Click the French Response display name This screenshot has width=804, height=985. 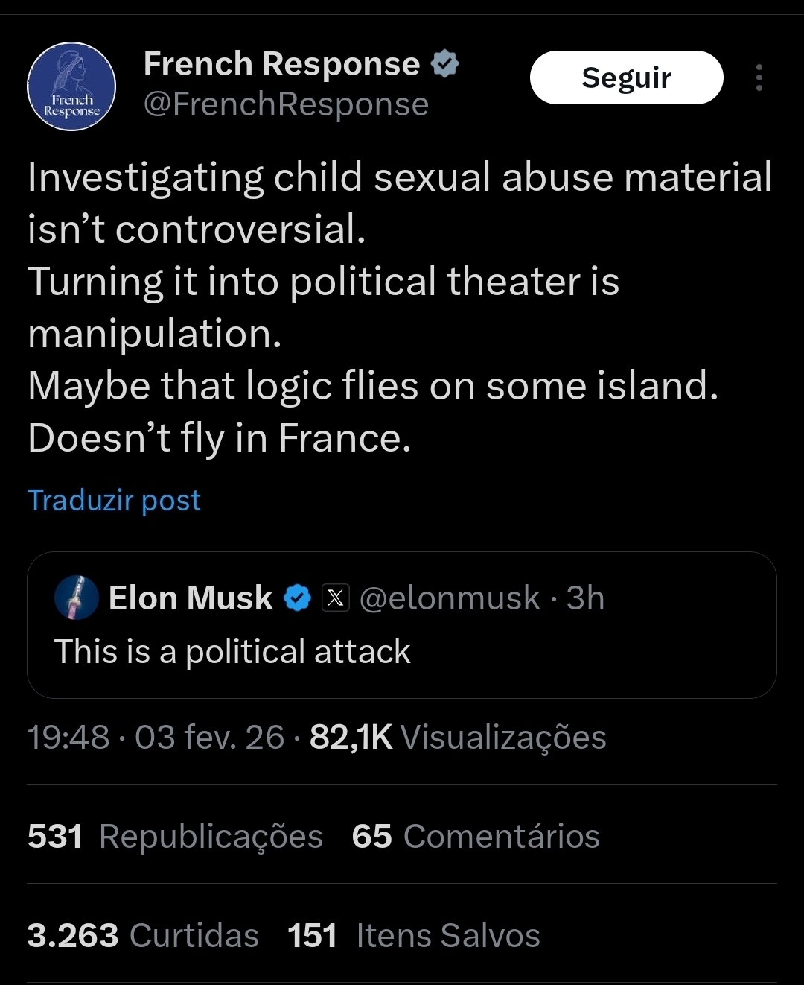(x=281, y=64)
